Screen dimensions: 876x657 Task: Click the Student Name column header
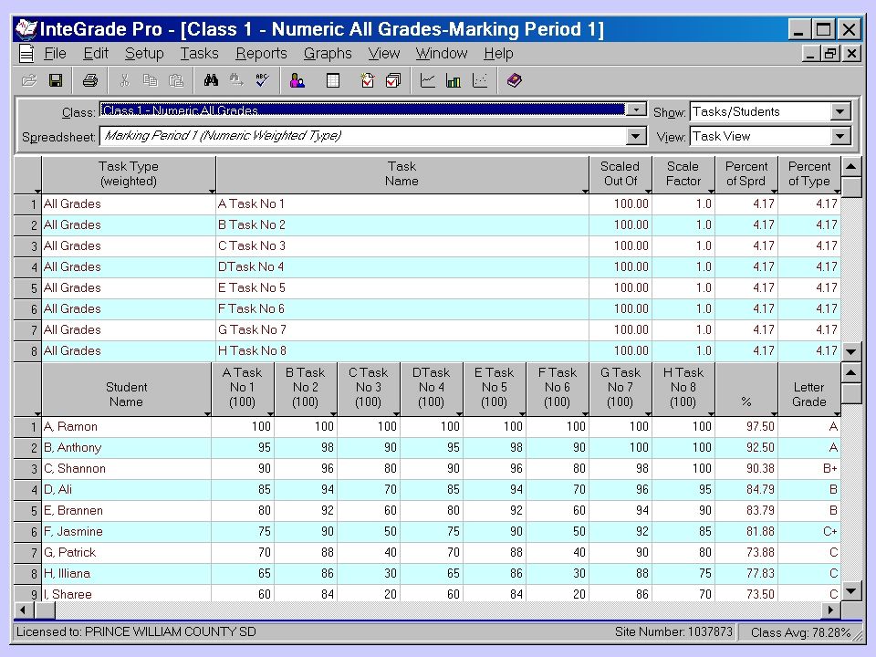click(126, 390)
